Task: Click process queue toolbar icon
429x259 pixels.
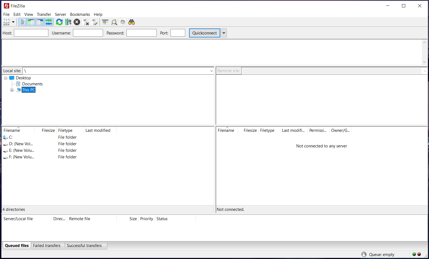Action: pos(68,22)
